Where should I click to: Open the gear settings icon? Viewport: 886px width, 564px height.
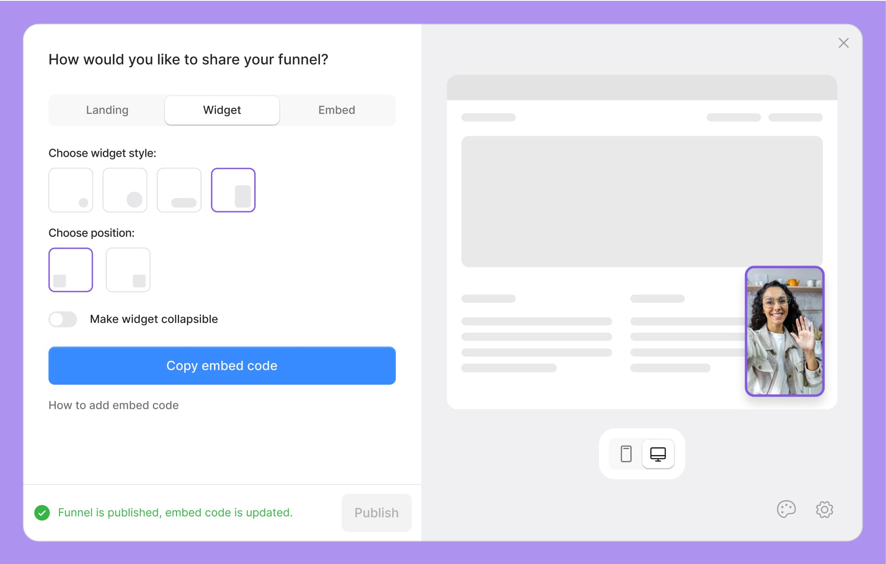pos(824,509)
